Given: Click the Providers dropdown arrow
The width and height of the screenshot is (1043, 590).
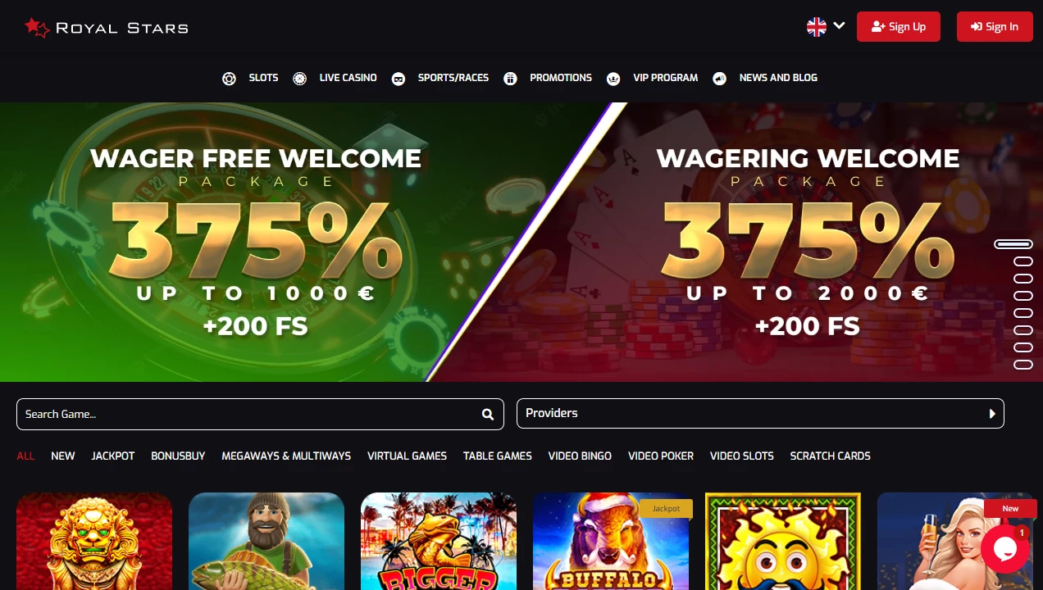Looking at the screenshot, I should 992,414.
